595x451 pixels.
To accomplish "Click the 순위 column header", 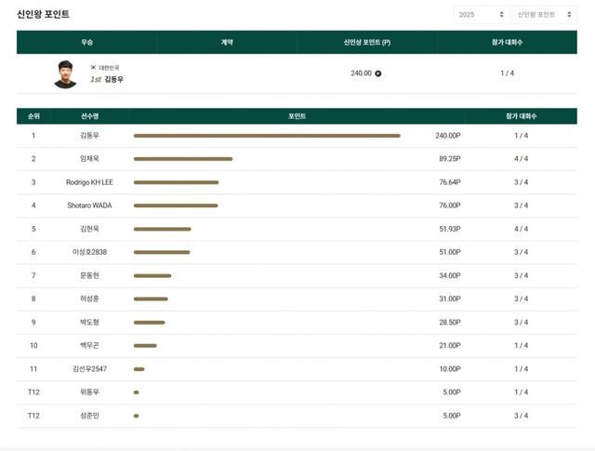I will click(33, 116).
